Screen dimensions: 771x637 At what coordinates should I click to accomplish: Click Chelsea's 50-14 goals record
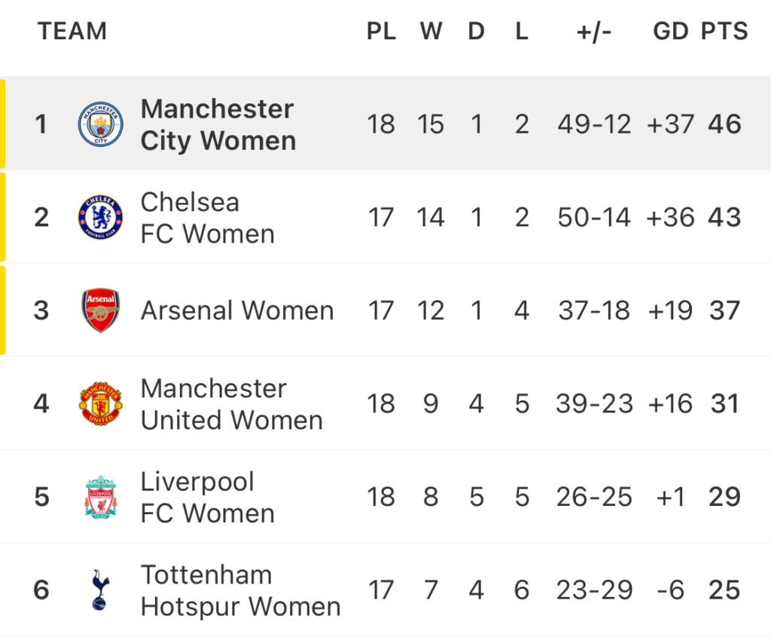594,217
